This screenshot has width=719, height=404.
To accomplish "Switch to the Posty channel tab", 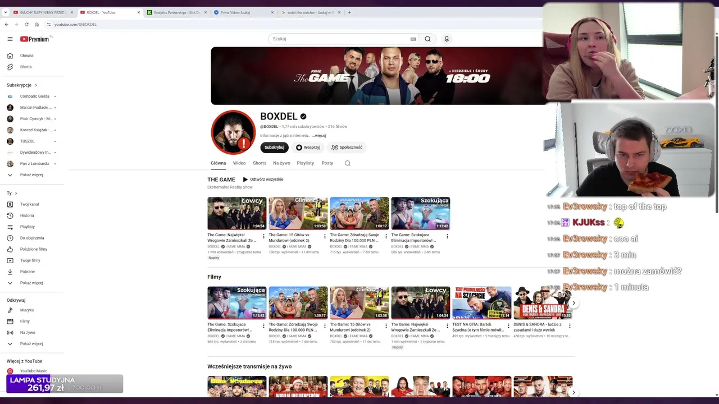I will [327, 163].
